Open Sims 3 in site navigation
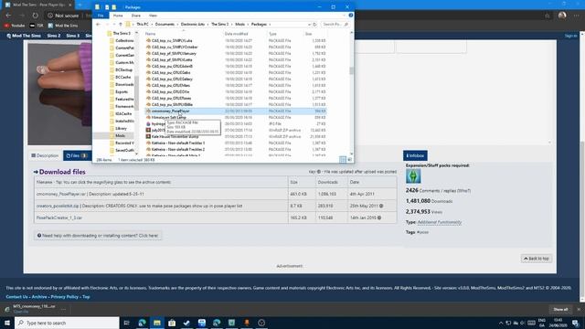 pos(73,36)
